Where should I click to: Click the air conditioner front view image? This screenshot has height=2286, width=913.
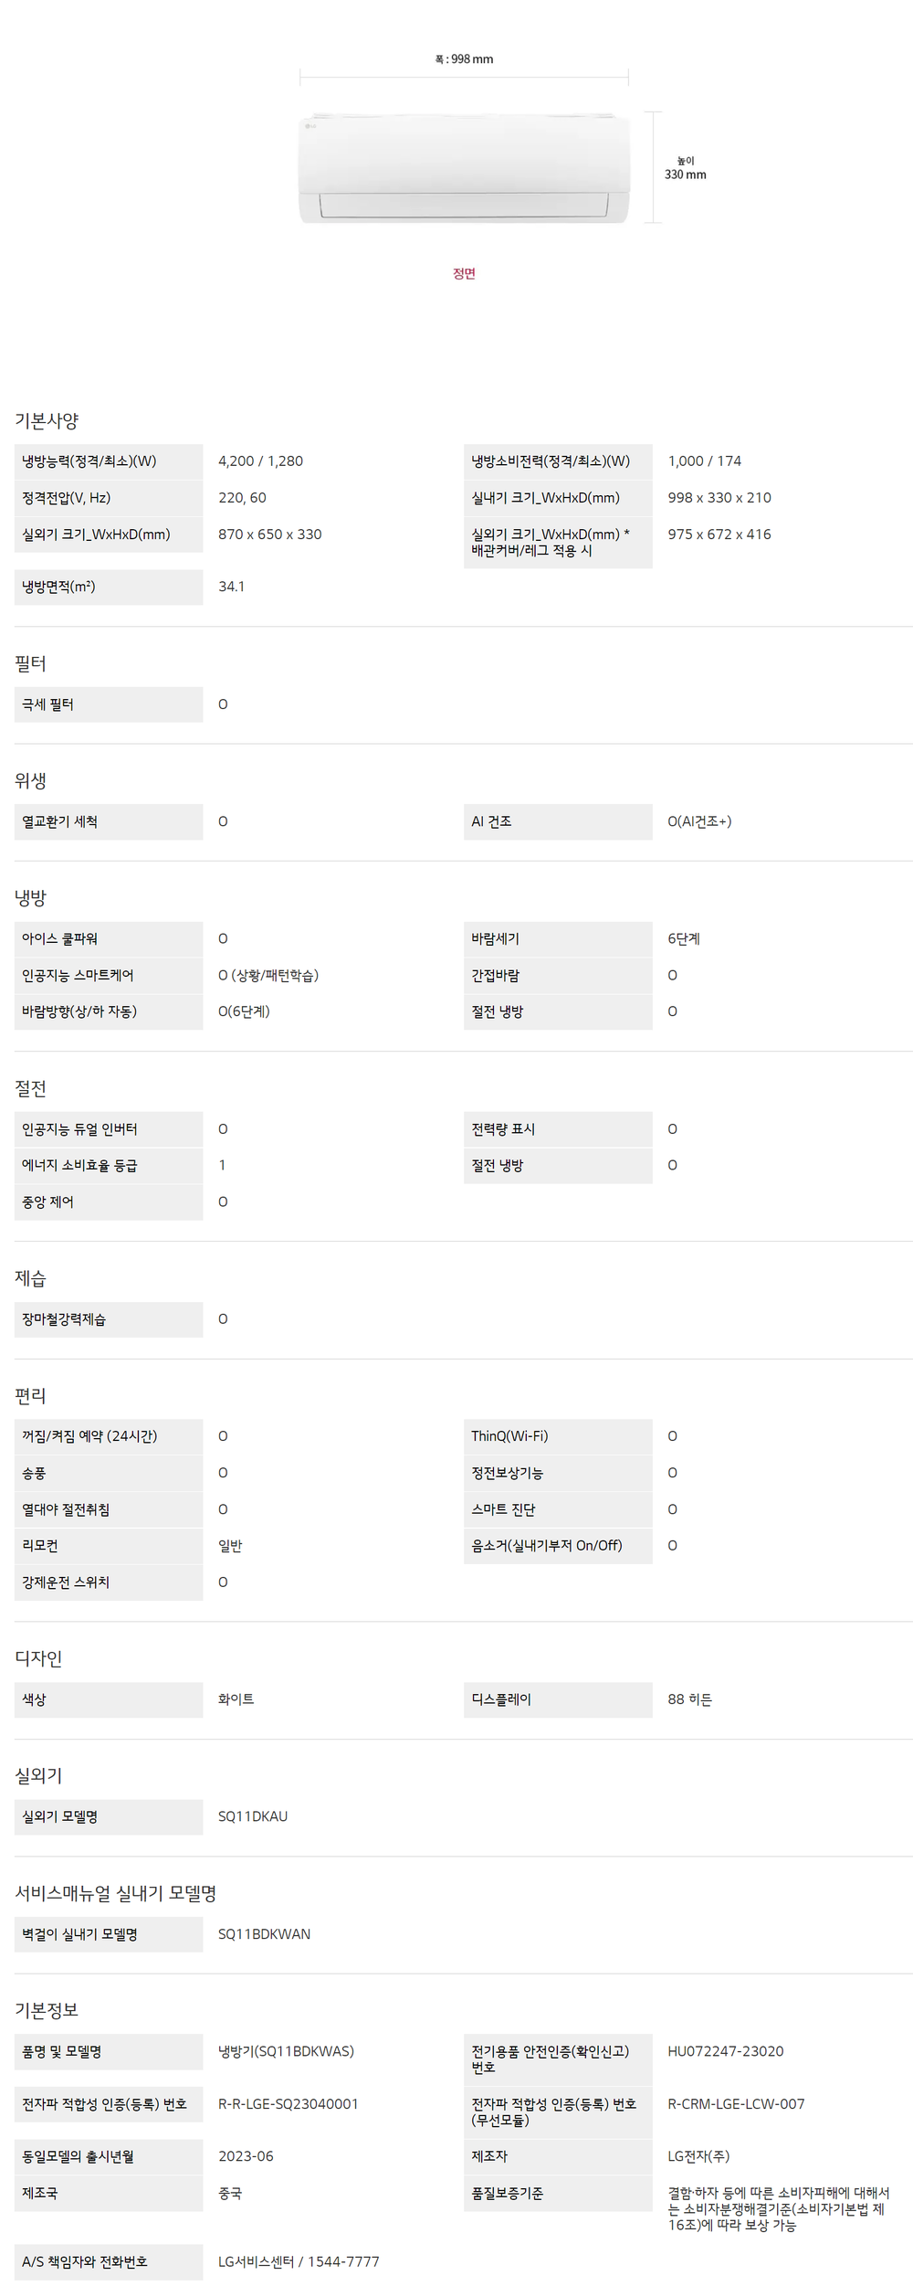pyautogui.click(x=464, y=168)
